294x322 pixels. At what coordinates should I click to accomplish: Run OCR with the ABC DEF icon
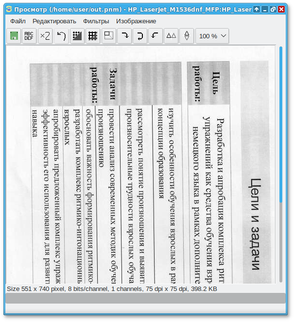coord(29,36)
